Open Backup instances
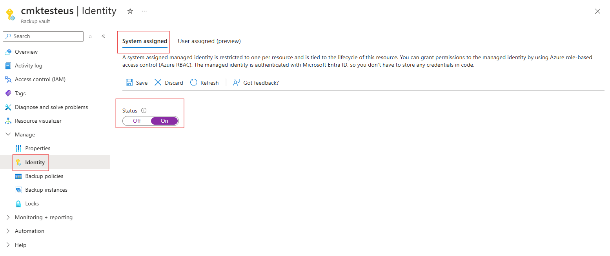This screenshot has height=256, width=610. [x=46, y=190]
